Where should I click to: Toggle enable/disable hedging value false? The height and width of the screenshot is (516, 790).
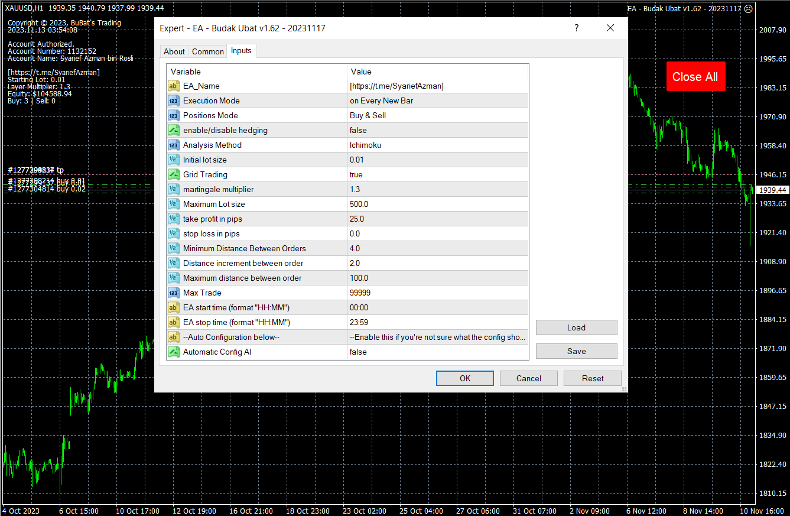(437, 130)
